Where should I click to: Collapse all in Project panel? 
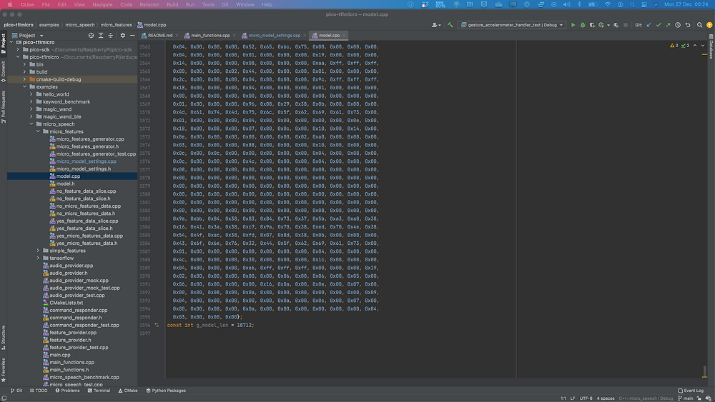point(110,36)
